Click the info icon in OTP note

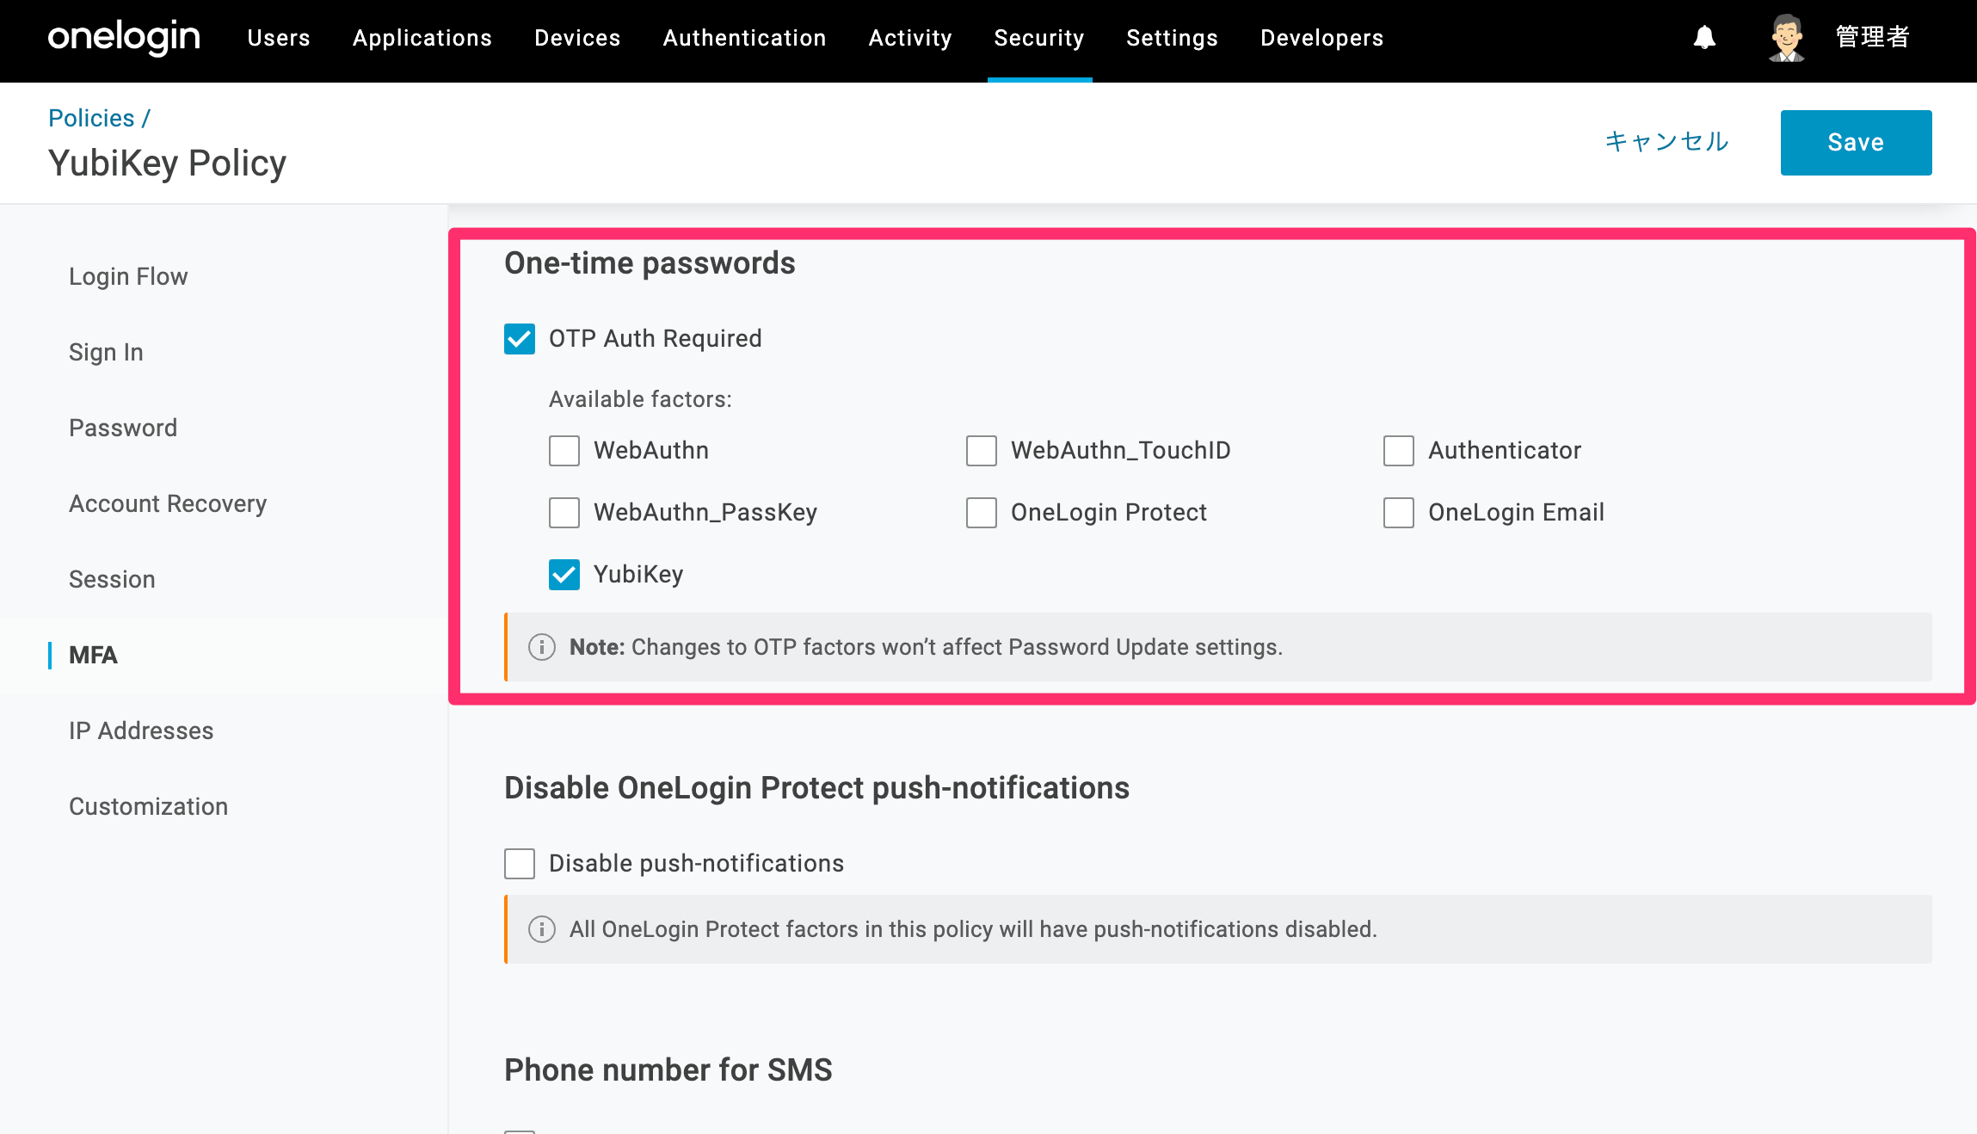[x=541, y=647]
